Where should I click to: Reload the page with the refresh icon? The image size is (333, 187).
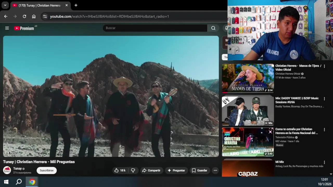24,16
